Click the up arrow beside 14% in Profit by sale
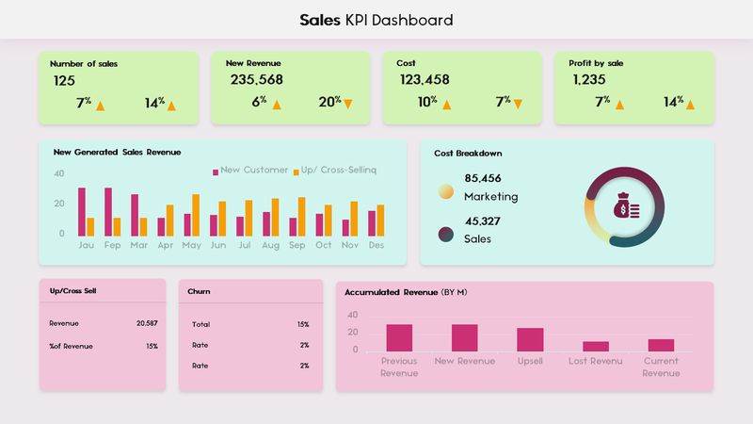Image resolution: width=753 pixels, height=424 pixels. pyautogui.click(x=690, y=105)
